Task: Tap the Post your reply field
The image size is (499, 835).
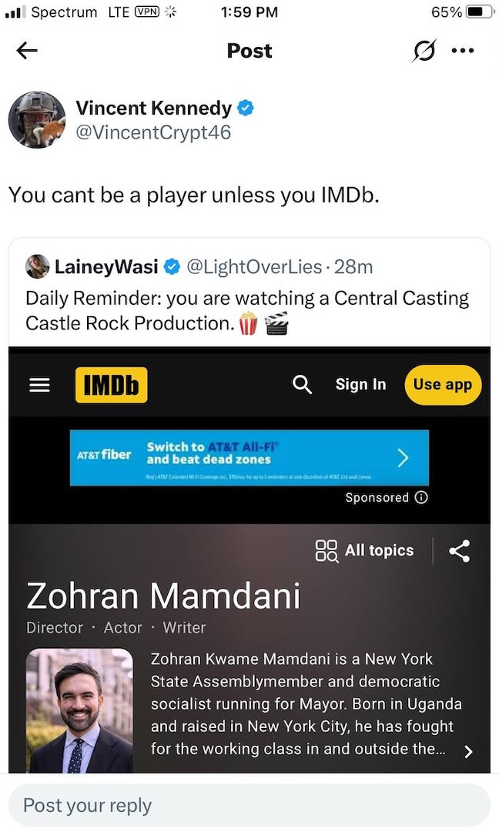Action: point(249,805)
